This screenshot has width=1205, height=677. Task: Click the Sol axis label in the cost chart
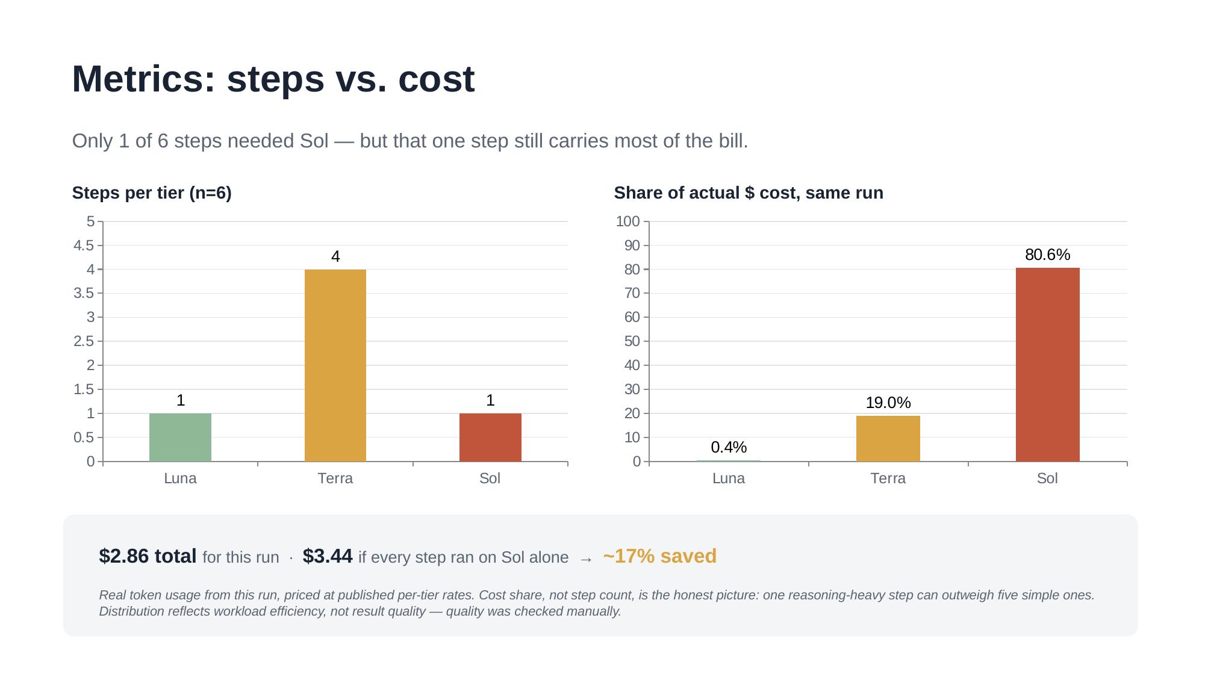click(1047, 478)
